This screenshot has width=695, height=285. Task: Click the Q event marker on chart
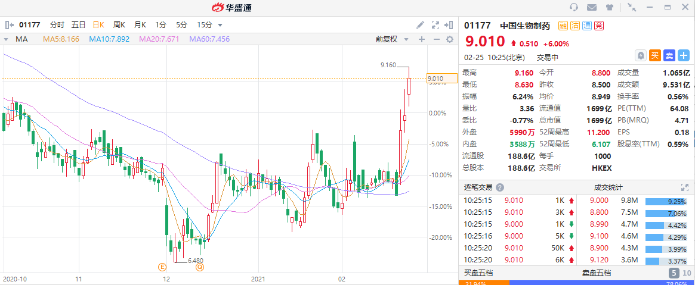click(200, 267)
